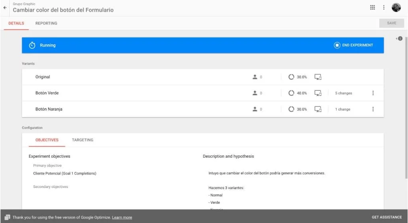Go back using the arrow icon
The image size is (408, 223).
point(5,8)
